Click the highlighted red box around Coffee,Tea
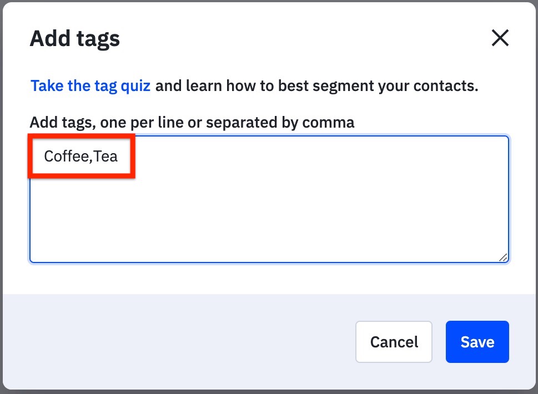The height and width of the screenshot is (394, 538). coord(81,156)
